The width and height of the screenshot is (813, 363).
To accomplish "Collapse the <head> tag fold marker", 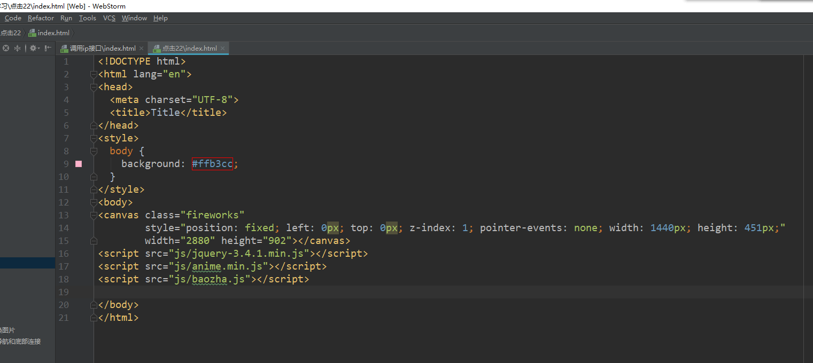I will click(x=94, y=87).
